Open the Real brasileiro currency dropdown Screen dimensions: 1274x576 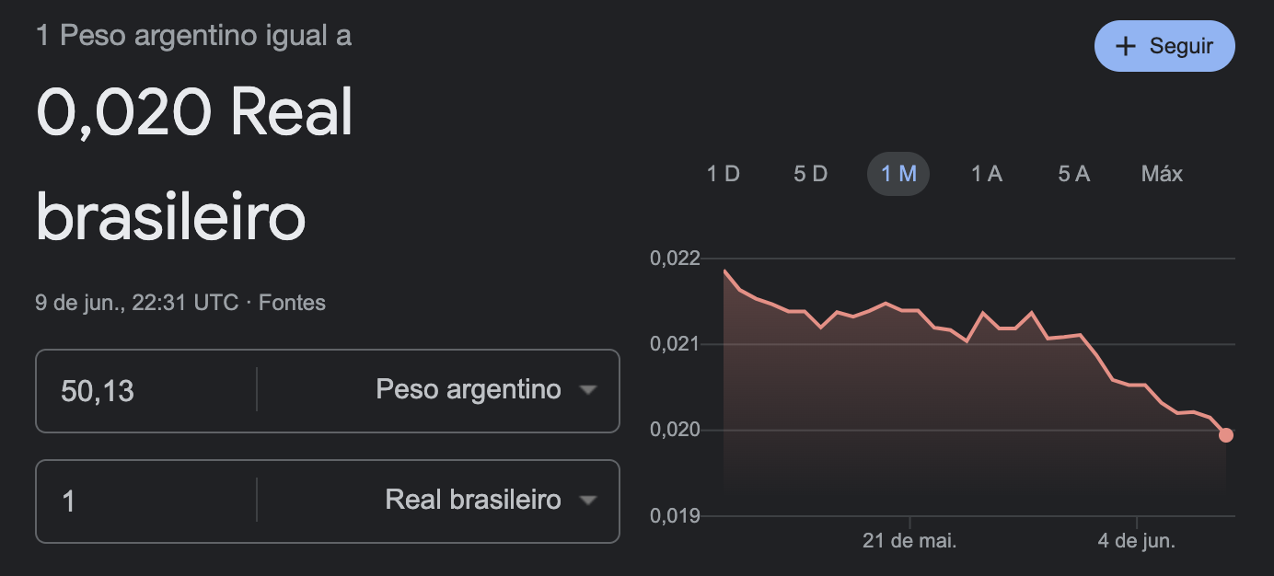(x=437, y=501)
